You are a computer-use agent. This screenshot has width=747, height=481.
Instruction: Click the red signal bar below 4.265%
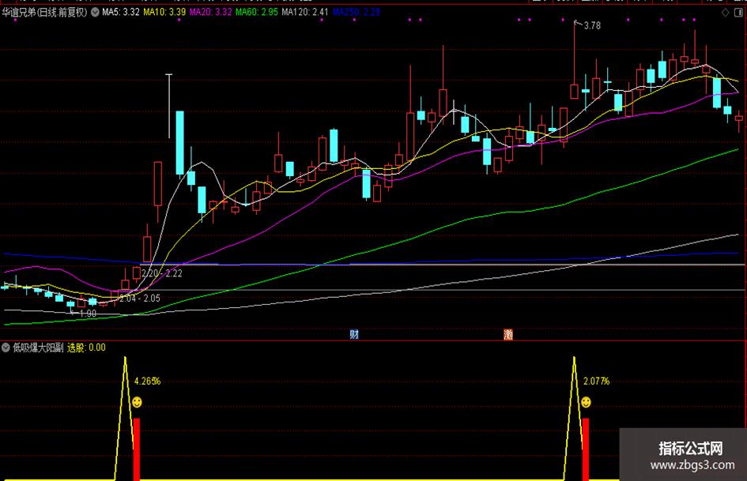tap(137, 449)
